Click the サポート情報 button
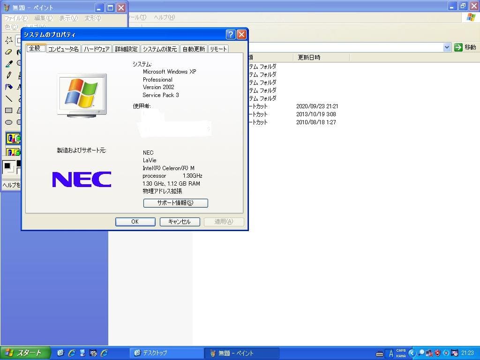The image size is (480, 360). pyautogui.click(x=175, y=203)
